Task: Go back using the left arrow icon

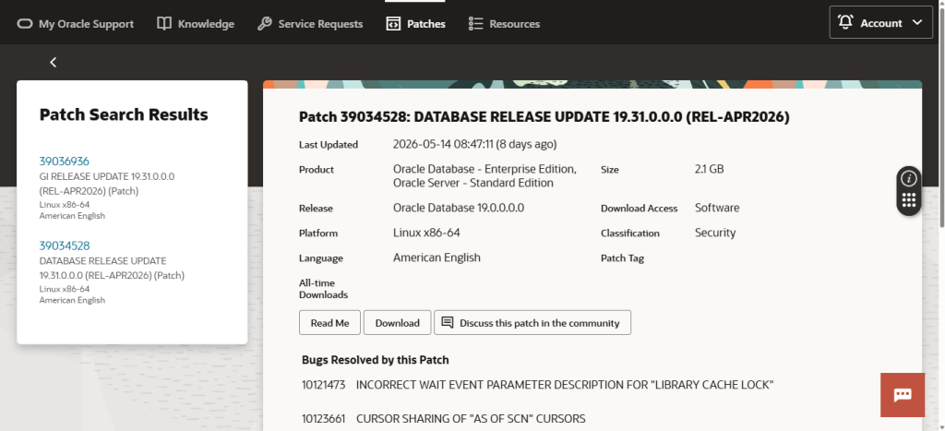Action: click(x=53, y=62)
